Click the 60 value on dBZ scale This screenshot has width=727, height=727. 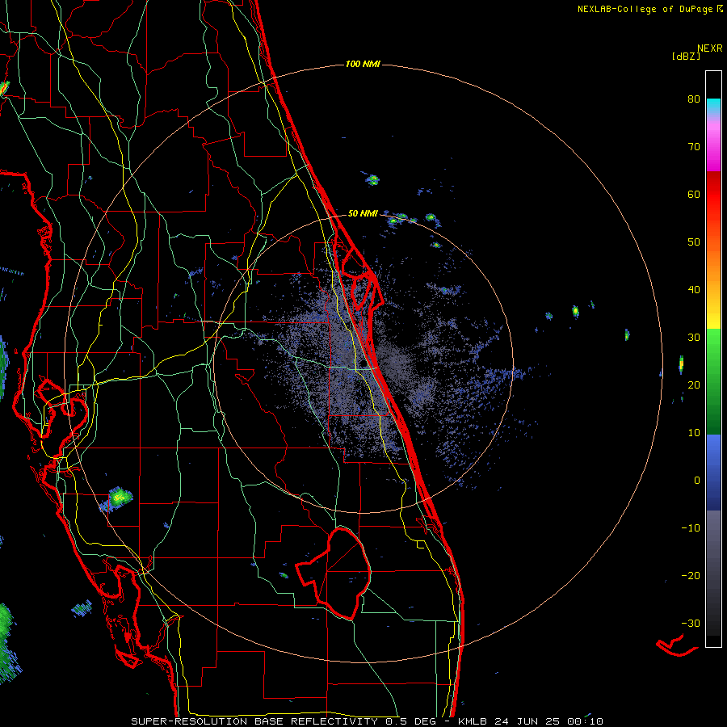tap(694, 194)
